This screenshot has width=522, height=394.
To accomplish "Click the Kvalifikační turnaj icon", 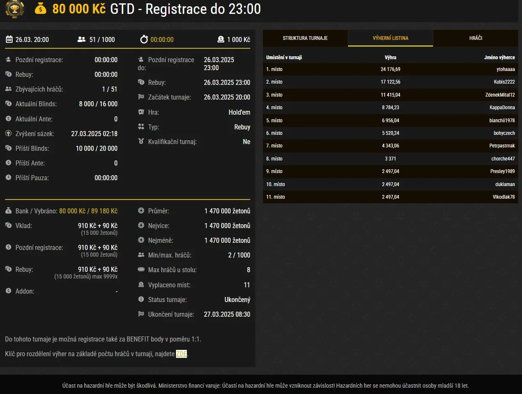I will pos(142,142).
